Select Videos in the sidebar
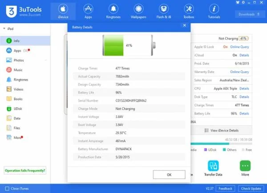Screen dimensions: 267x193 (x=25, y=89)
